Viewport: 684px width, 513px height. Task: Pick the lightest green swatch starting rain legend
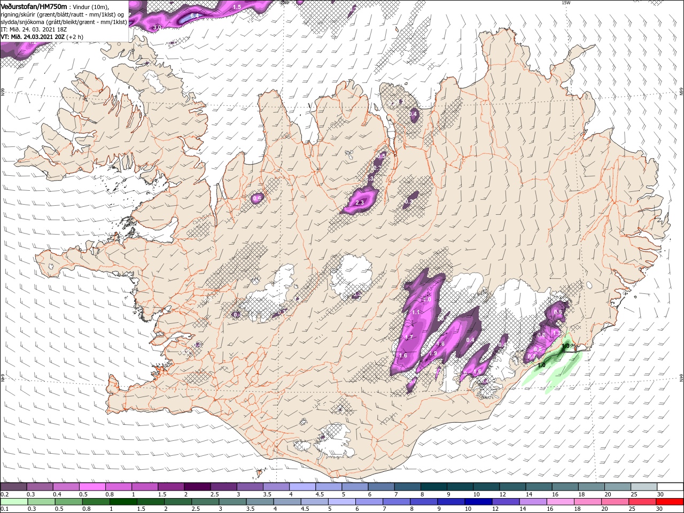coord(13,502)
